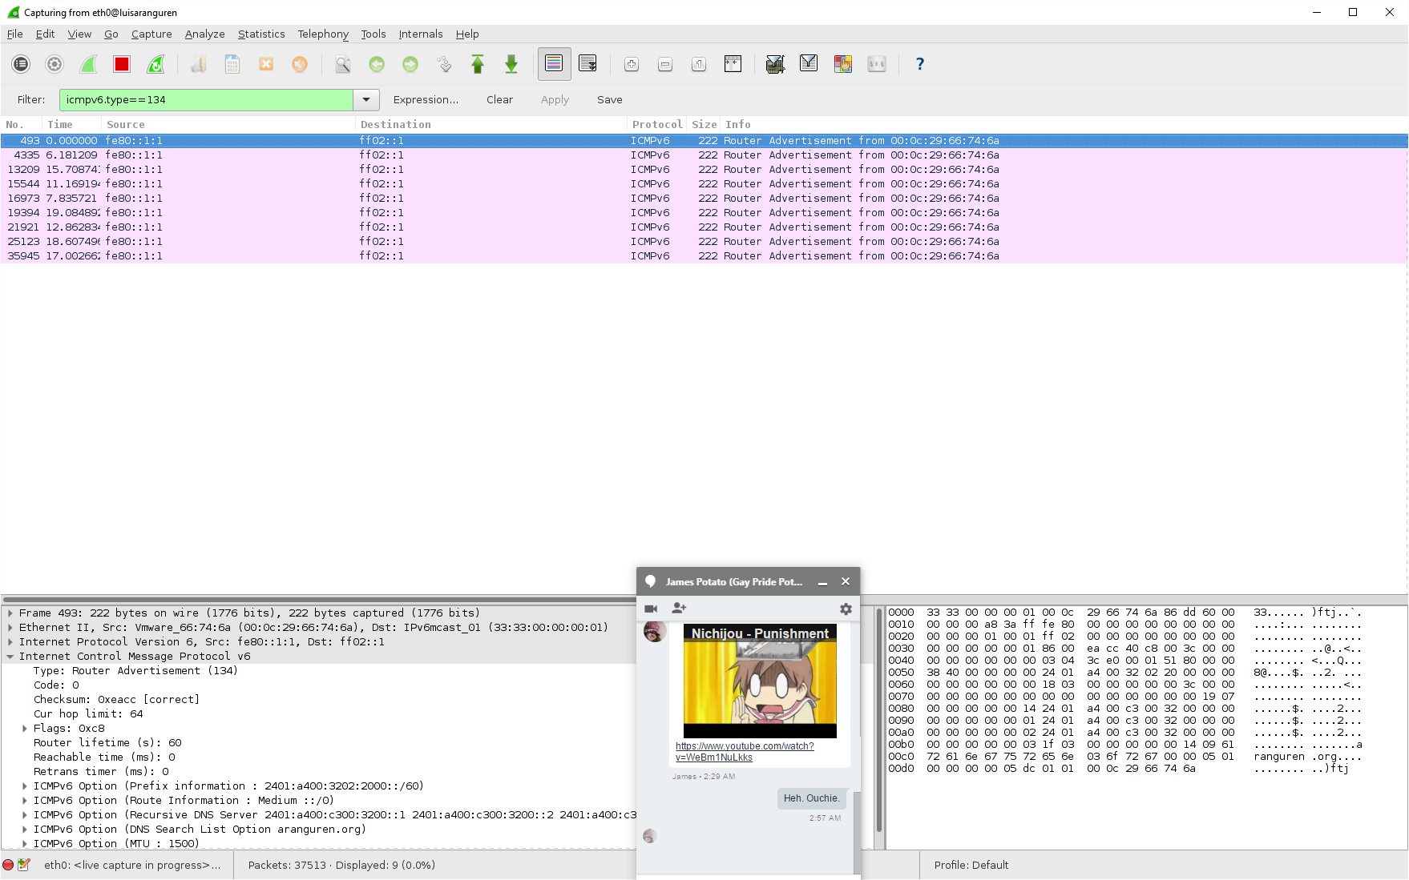Open the Analyze menu
Viewport: 1409px width, 880px height.
[x=204, y=34]
